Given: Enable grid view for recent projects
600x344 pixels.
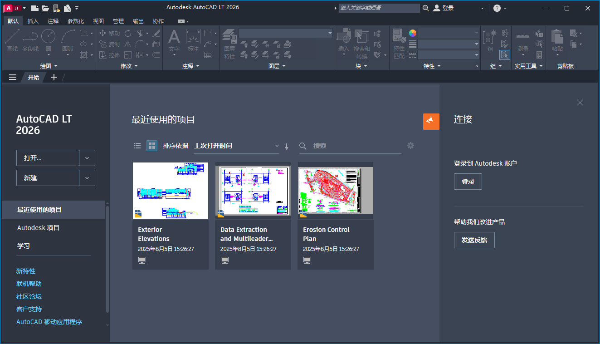Looking at the screenshot, I should click(x=151, y=146).
